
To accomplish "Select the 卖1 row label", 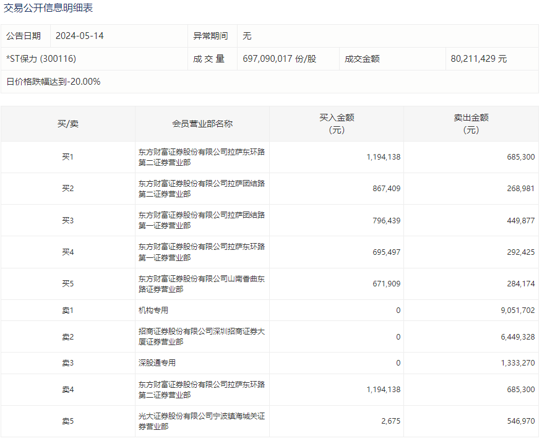I will point(68,310).
